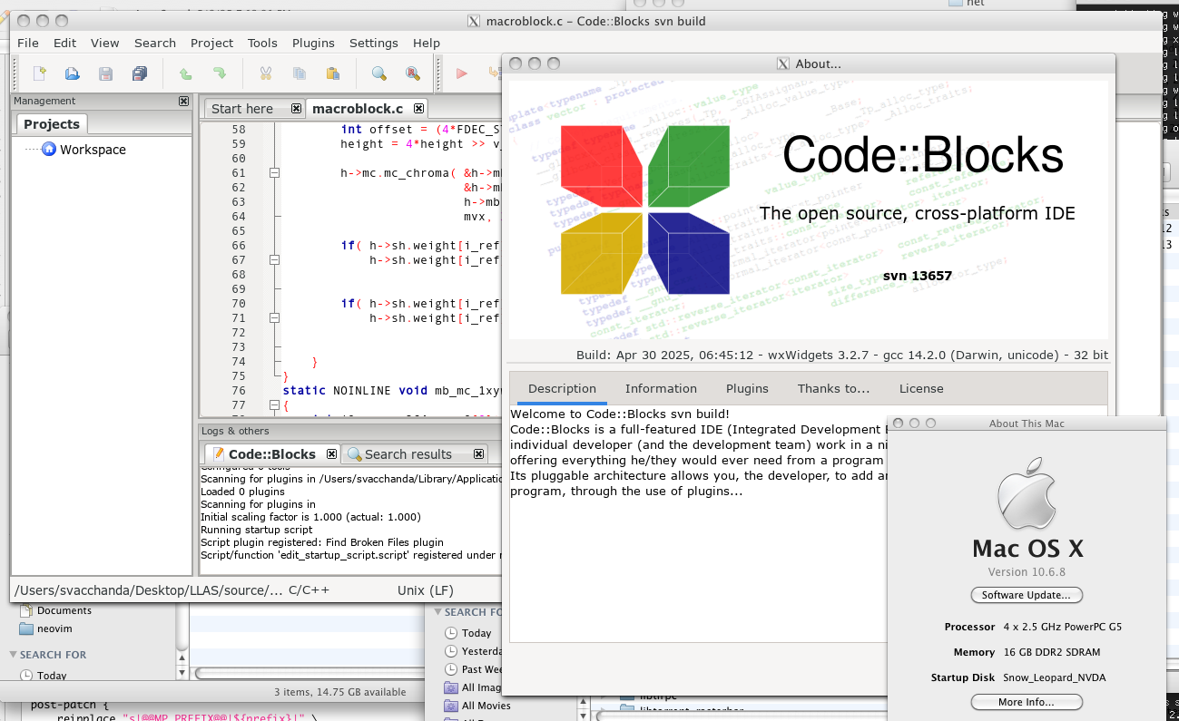Click the Apple logo in About This Mac
Viewport: 1179px width, 721px height.
tap(1027, 492)
